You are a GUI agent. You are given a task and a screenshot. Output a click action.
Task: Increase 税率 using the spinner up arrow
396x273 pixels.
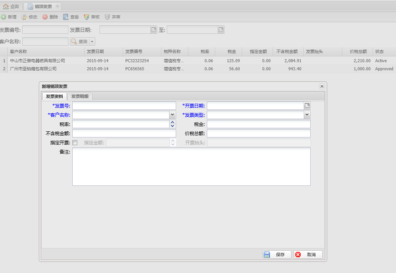[173, 122]
